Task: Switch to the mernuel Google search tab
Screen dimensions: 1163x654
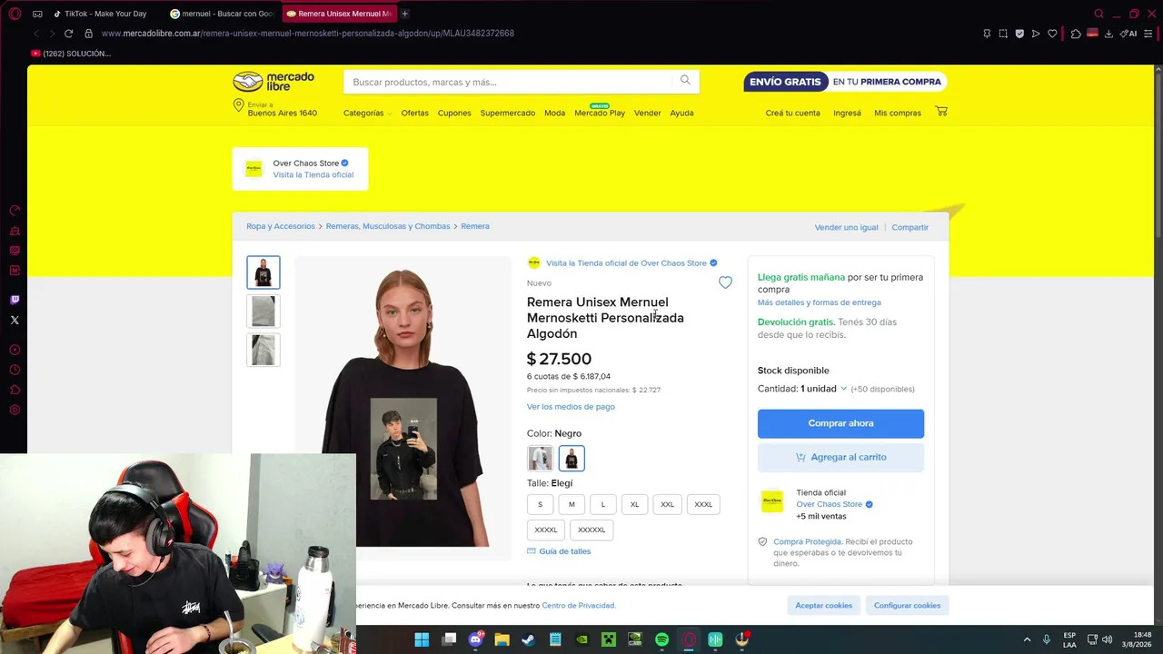Action: coord(222,14)
